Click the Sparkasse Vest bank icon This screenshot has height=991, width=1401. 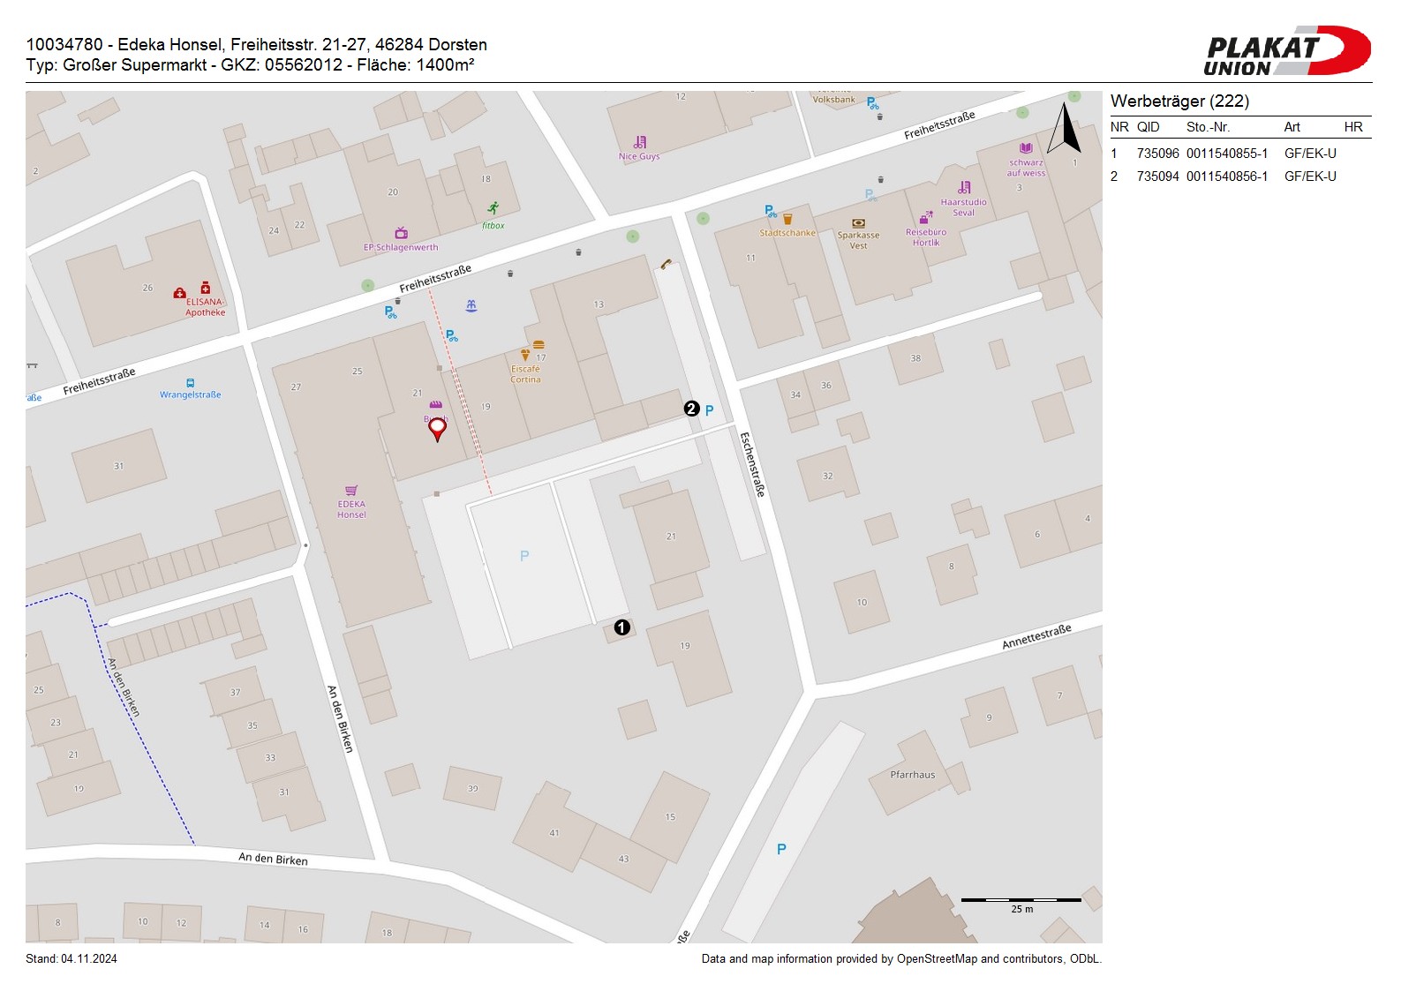(858, 223)
